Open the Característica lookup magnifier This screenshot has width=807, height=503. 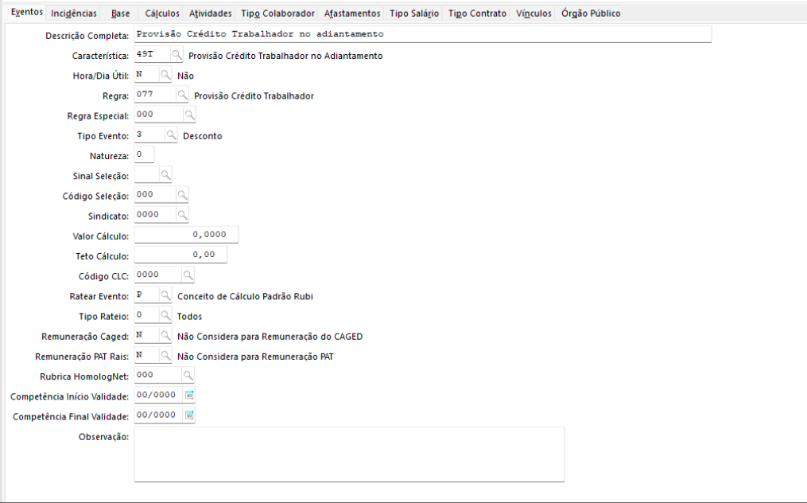click(177, 54)
